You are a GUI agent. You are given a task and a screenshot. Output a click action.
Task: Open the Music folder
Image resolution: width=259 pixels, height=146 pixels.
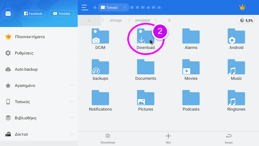point(236,70)
